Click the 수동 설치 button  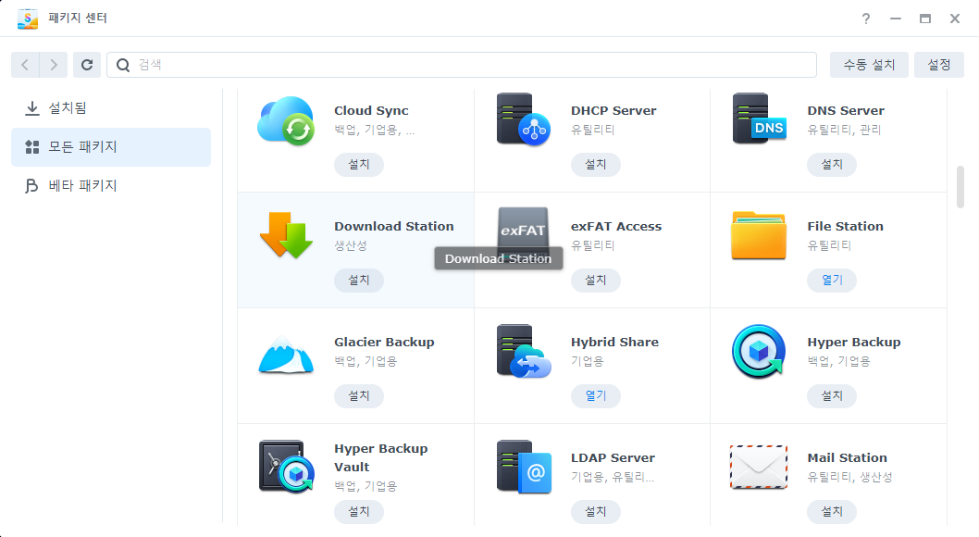click(x=869, y=65)
